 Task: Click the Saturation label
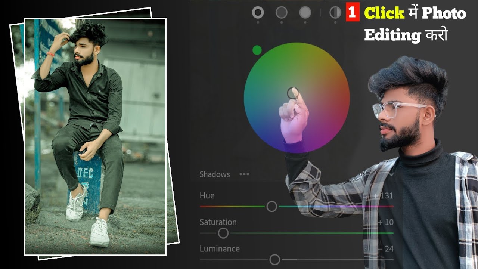pyautogui.click(x=218, y=222)
